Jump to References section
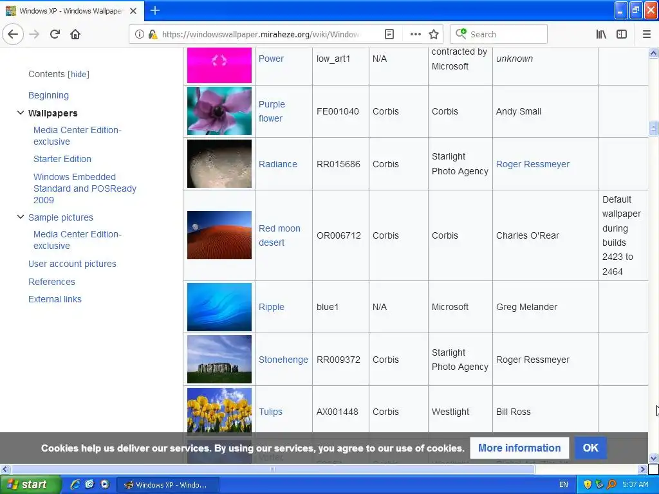Image resolution: width=659 pixels, height=494 pixels. point(51,282)
